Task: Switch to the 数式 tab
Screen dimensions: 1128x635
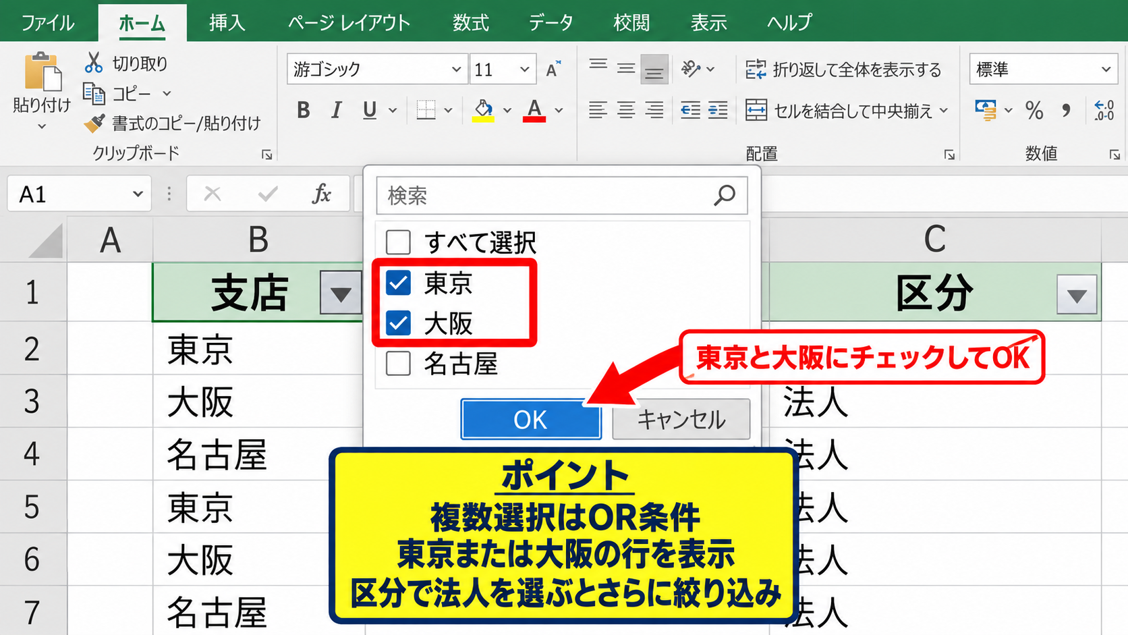Action: [x=470, y=22]
